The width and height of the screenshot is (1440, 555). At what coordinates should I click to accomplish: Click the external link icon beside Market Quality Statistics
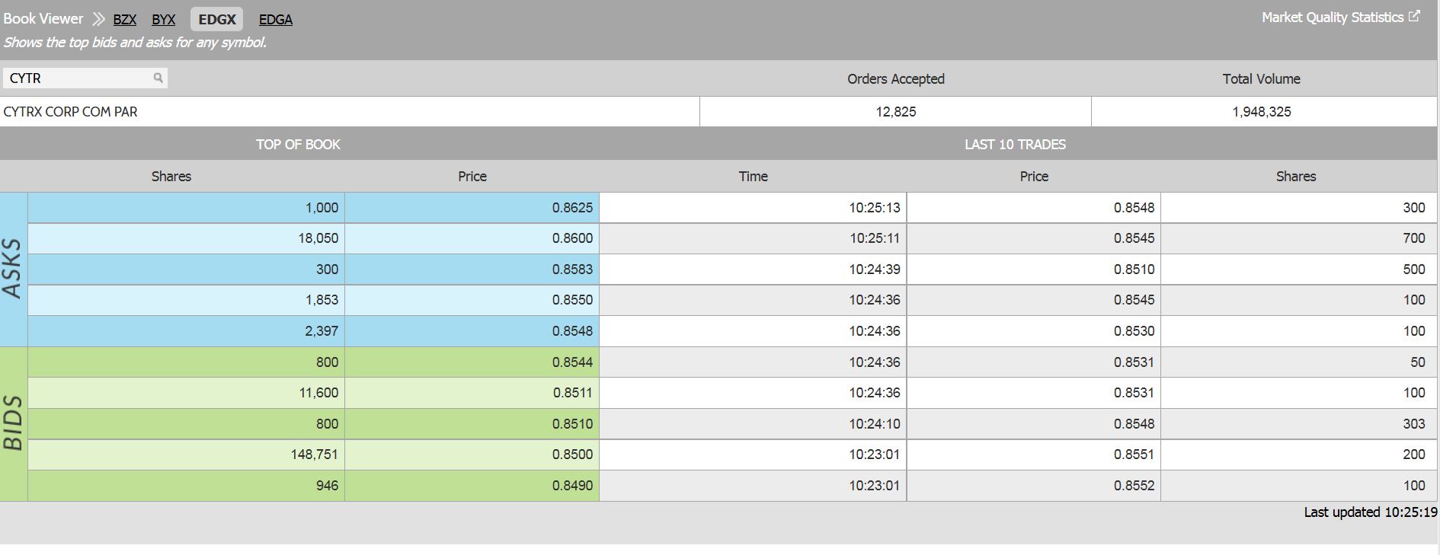click(1414, 16)
